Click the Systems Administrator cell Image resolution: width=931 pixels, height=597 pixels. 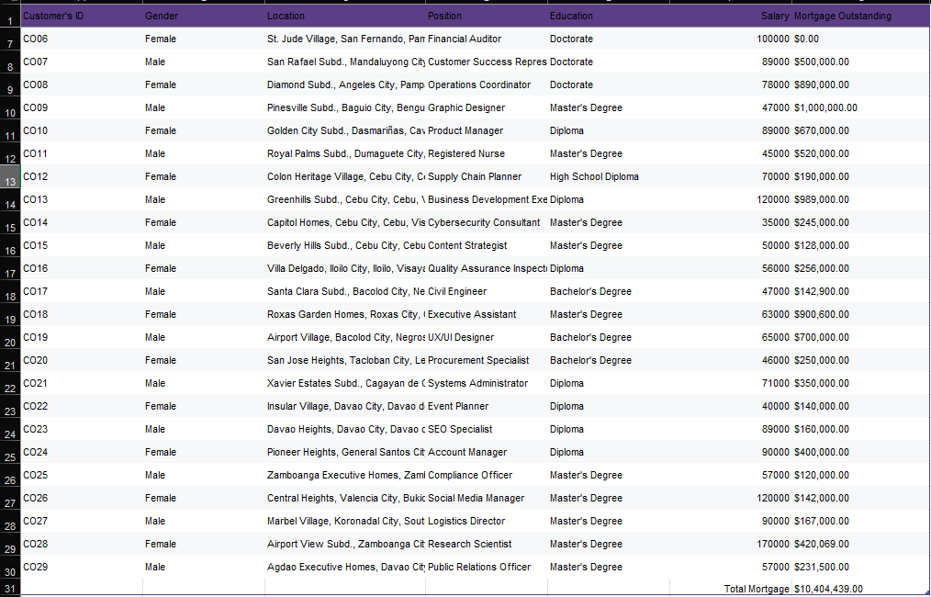click(x=487, y=383)
